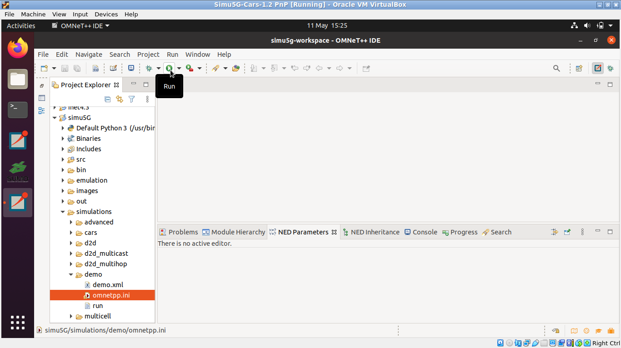The height and width of the screenshot is (348, 621).
Task: Switch to the NED Inheritance tab
Action: click(x=371, y=232)
